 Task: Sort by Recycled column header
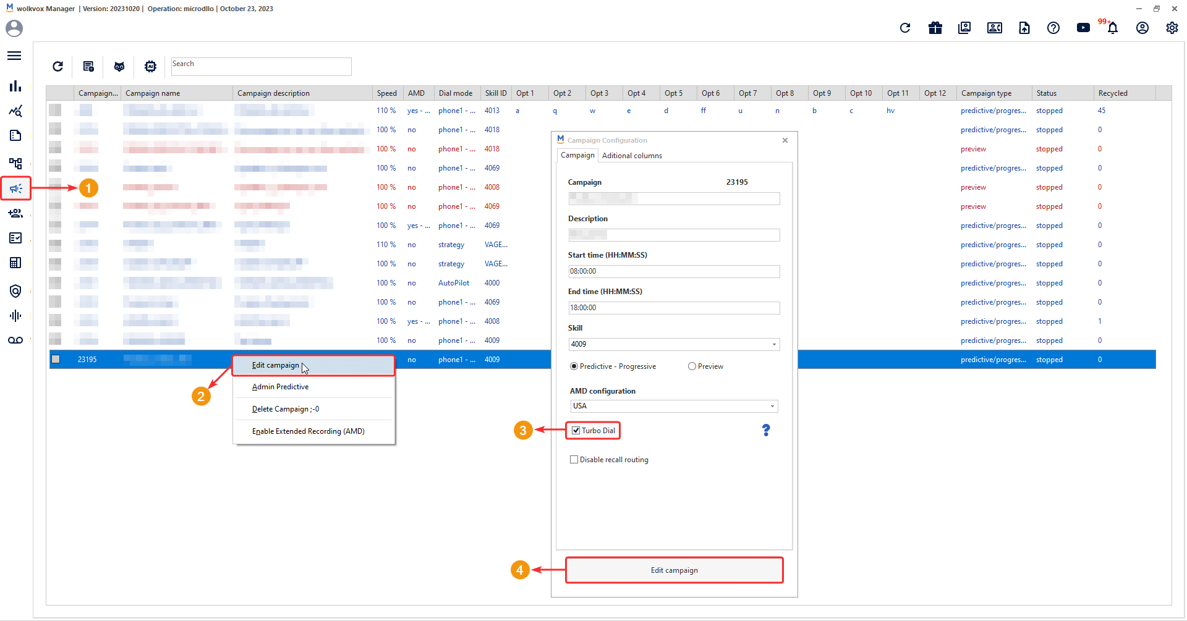coord(1125,93)
